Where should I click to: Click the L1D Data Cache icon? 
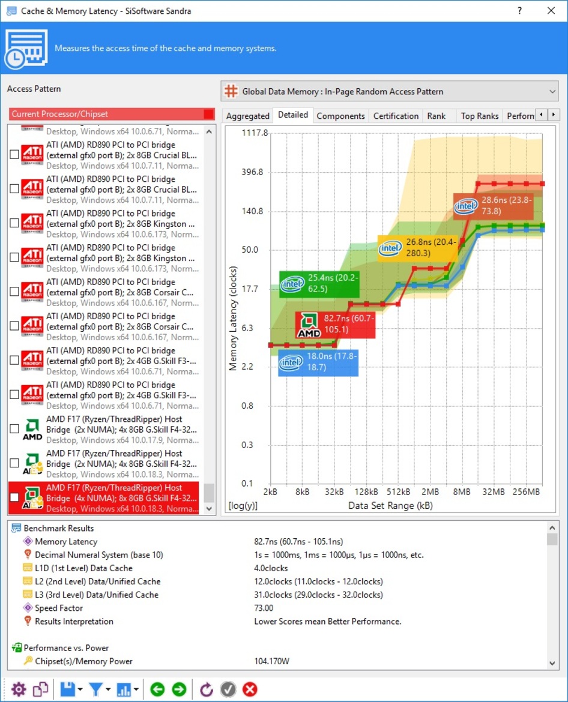28,568
